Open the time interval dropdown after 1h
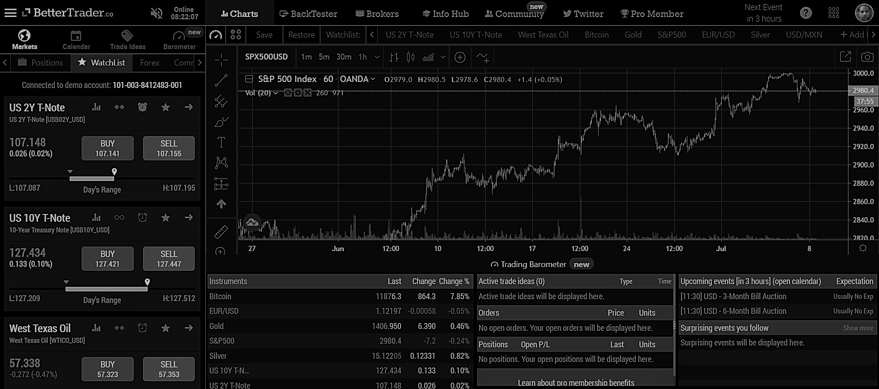 [377, 57]
